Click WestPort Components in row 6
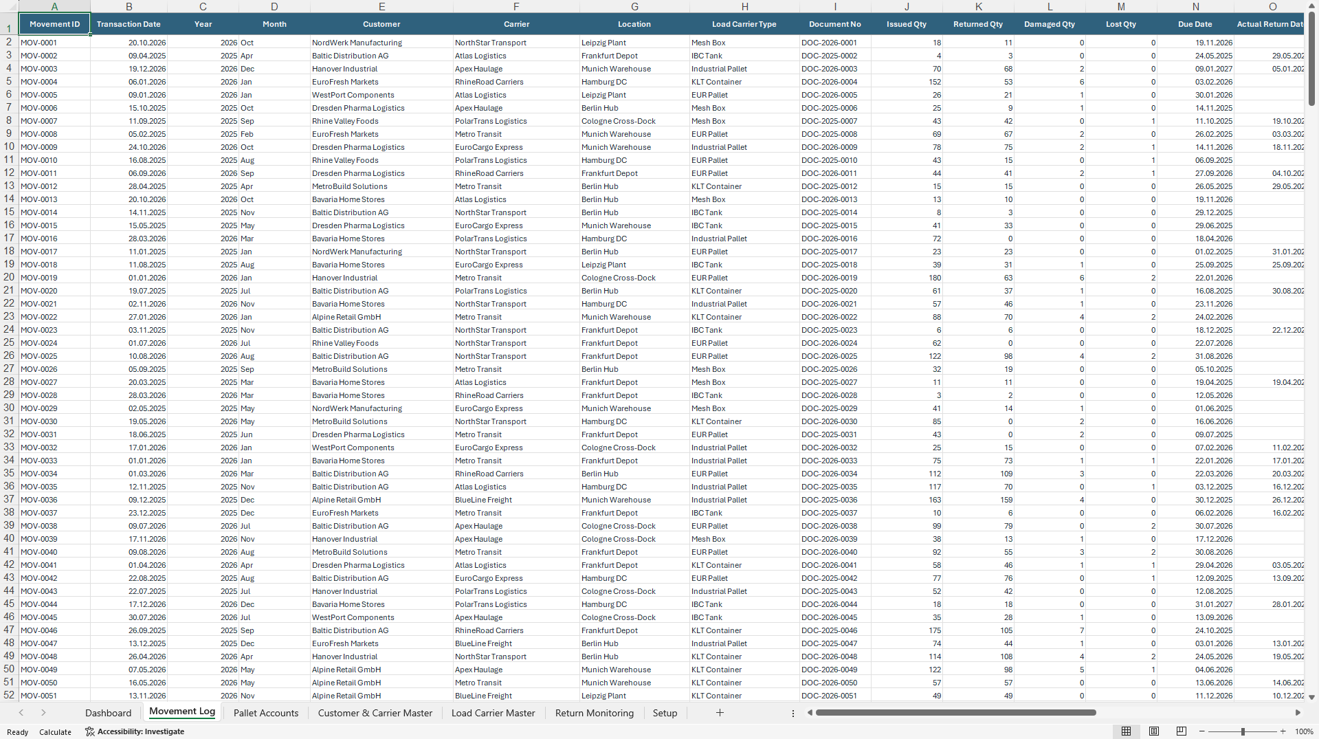The width and height of the screenshot is (1319, 739). [381, 95]
